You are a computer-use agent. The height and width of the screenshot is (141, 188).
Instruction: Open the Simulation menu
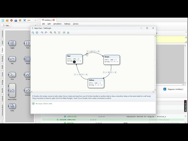pos(58,24)
